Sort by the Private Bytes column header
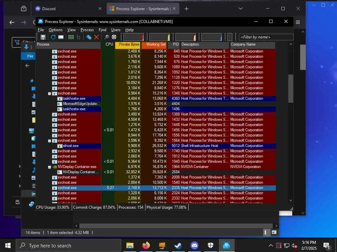The image size is (337, 252). coord(128,45)
